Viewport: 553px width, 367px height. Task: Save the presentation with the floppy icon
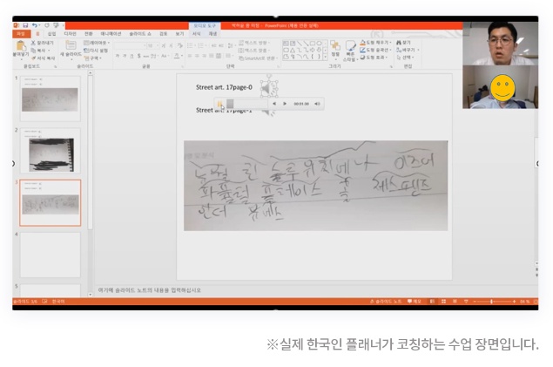[25, 25]
